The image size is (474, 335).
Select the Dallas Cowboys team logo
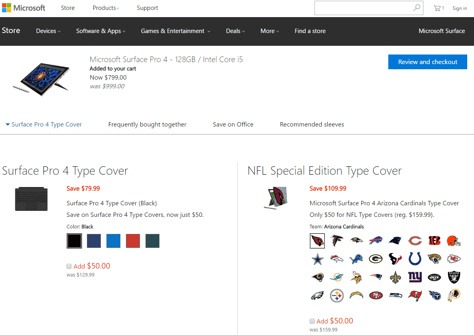click(x=317, y=259)
